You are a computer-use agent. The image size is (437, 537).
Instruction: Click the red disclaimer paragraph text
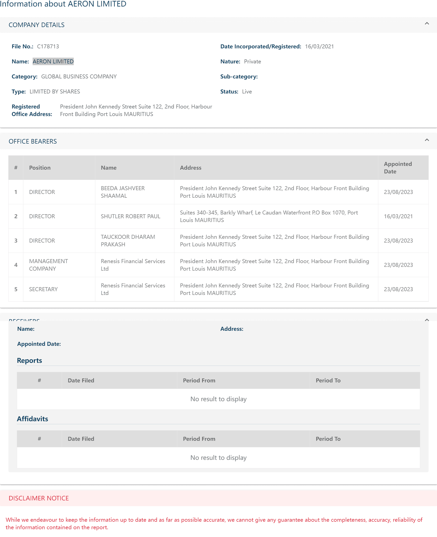click(214, 523)
